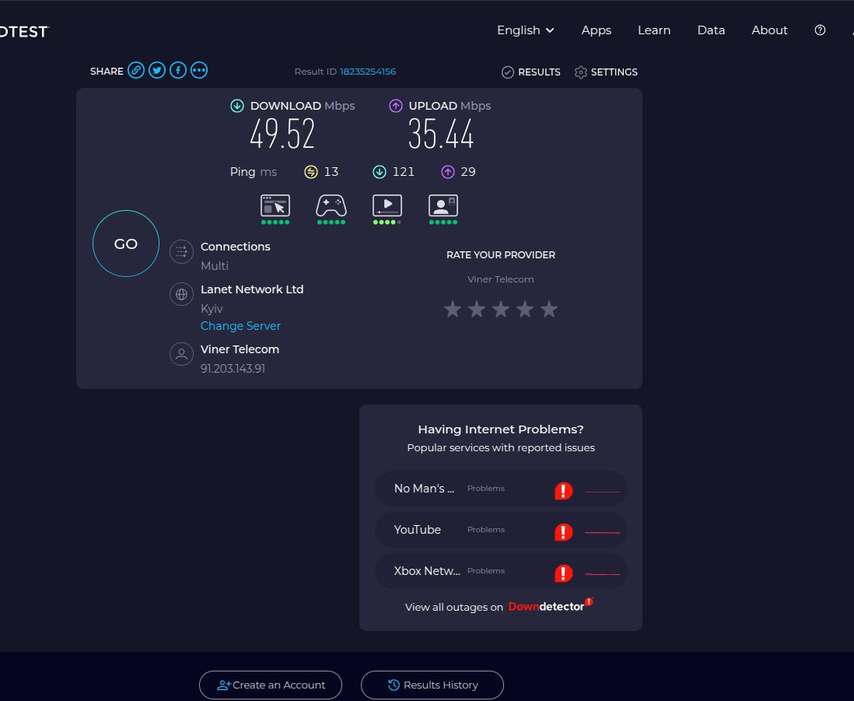Open Downdetector outages link
Viewport: 854px width, 701px height.
tap(551, 605)
